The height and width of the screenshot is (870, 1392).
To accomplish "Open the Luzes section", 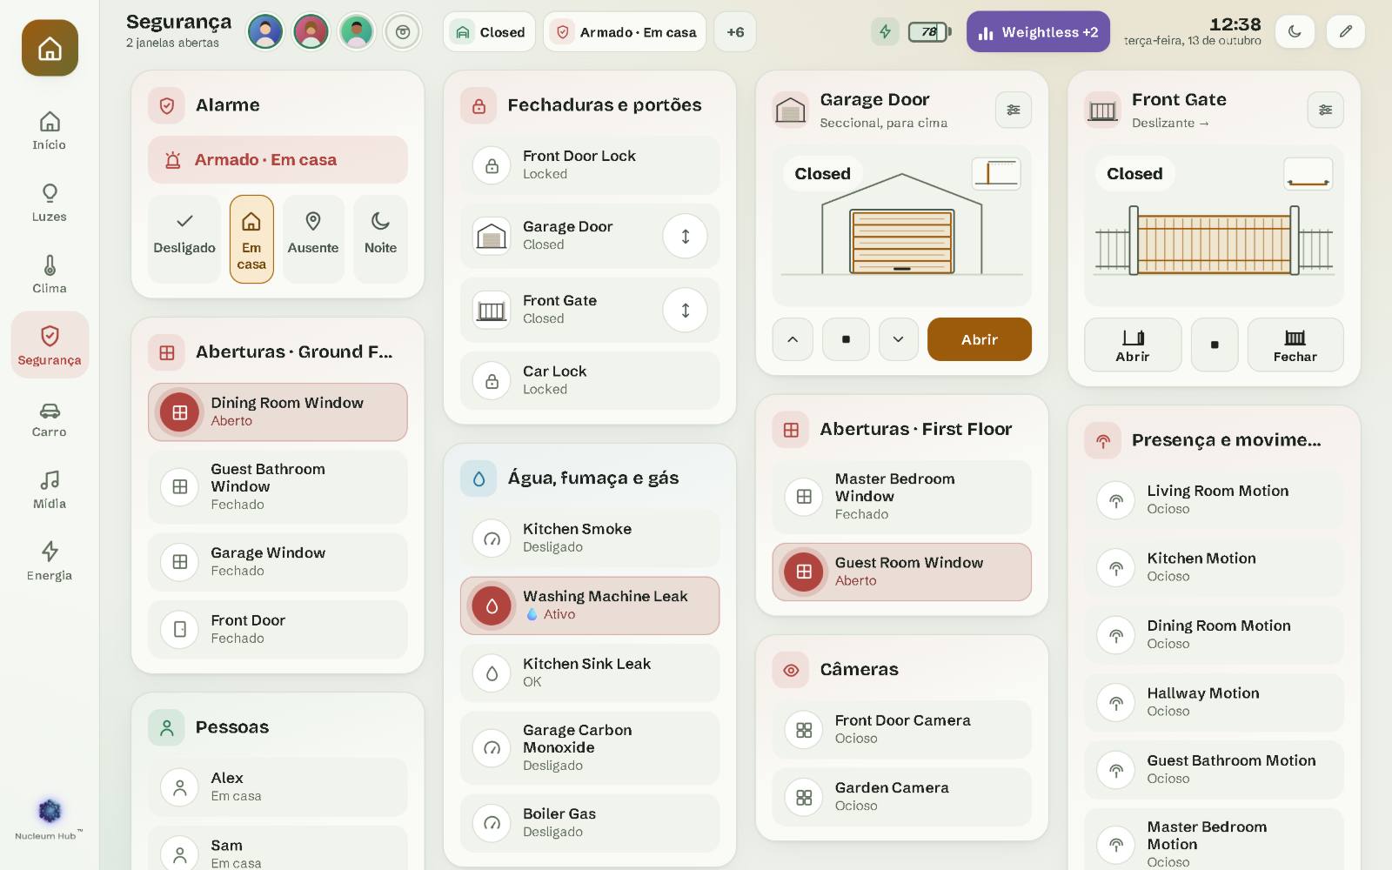I will pos(50,202).
